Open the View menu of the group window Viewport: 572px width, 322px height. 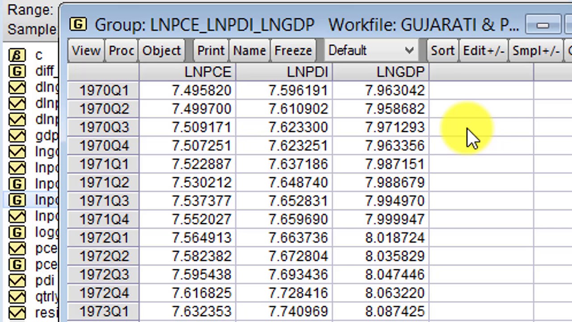click(86, 51)
